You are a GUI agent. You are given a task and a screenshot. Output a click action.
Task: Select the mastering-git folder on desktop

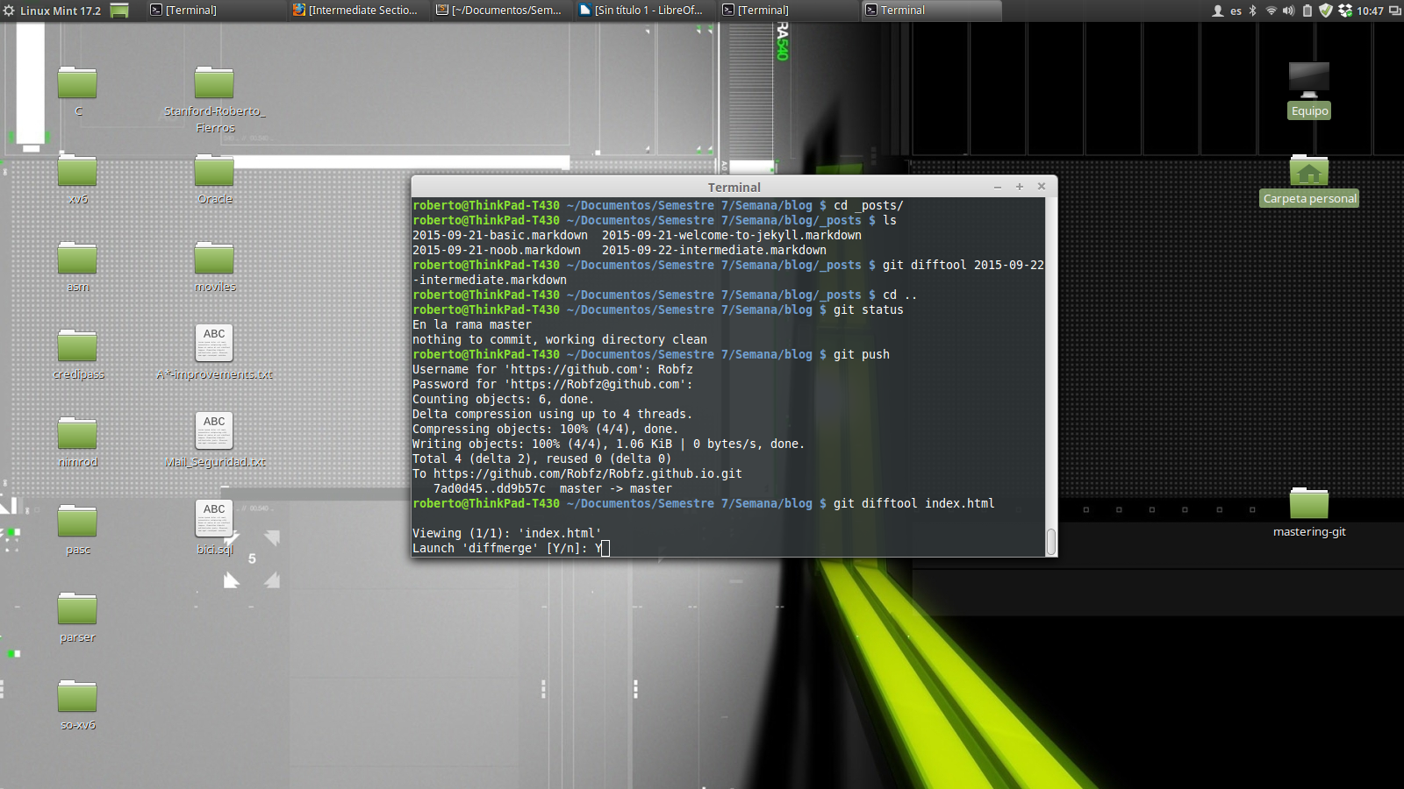pos(1308,505)
